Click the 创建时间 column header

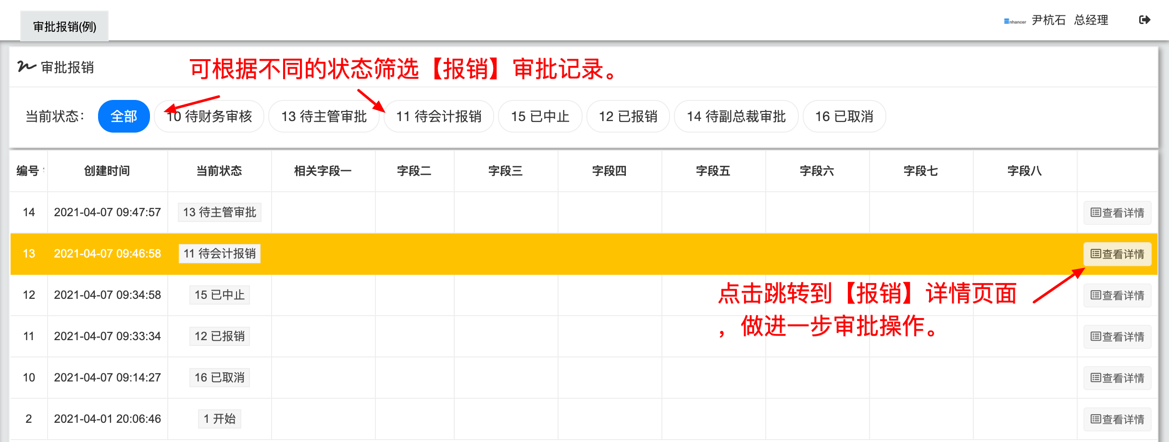pyautogui.click(x=107, y=171)
